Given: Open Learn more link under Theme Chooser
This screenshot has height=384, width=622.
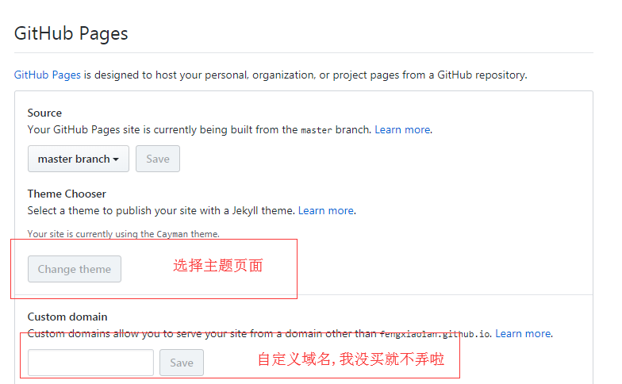Looking at the screenshot, I should pyautogui.click(x=325, y=211).
